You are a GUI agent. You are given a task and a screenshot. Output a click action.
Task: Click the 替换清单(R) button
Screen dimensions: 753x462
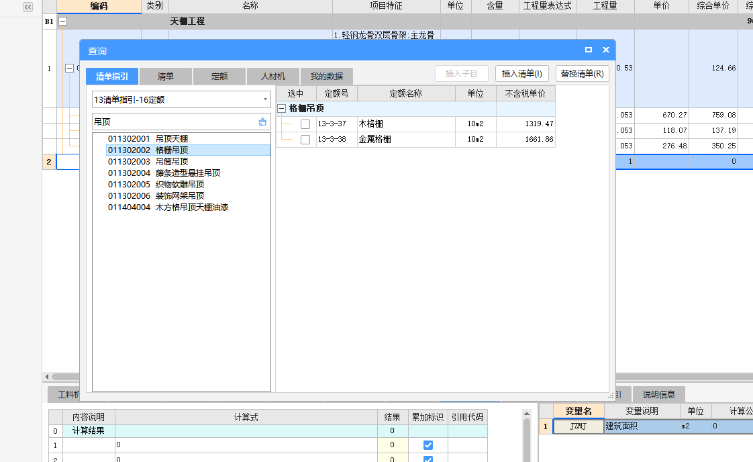(583, 74)
